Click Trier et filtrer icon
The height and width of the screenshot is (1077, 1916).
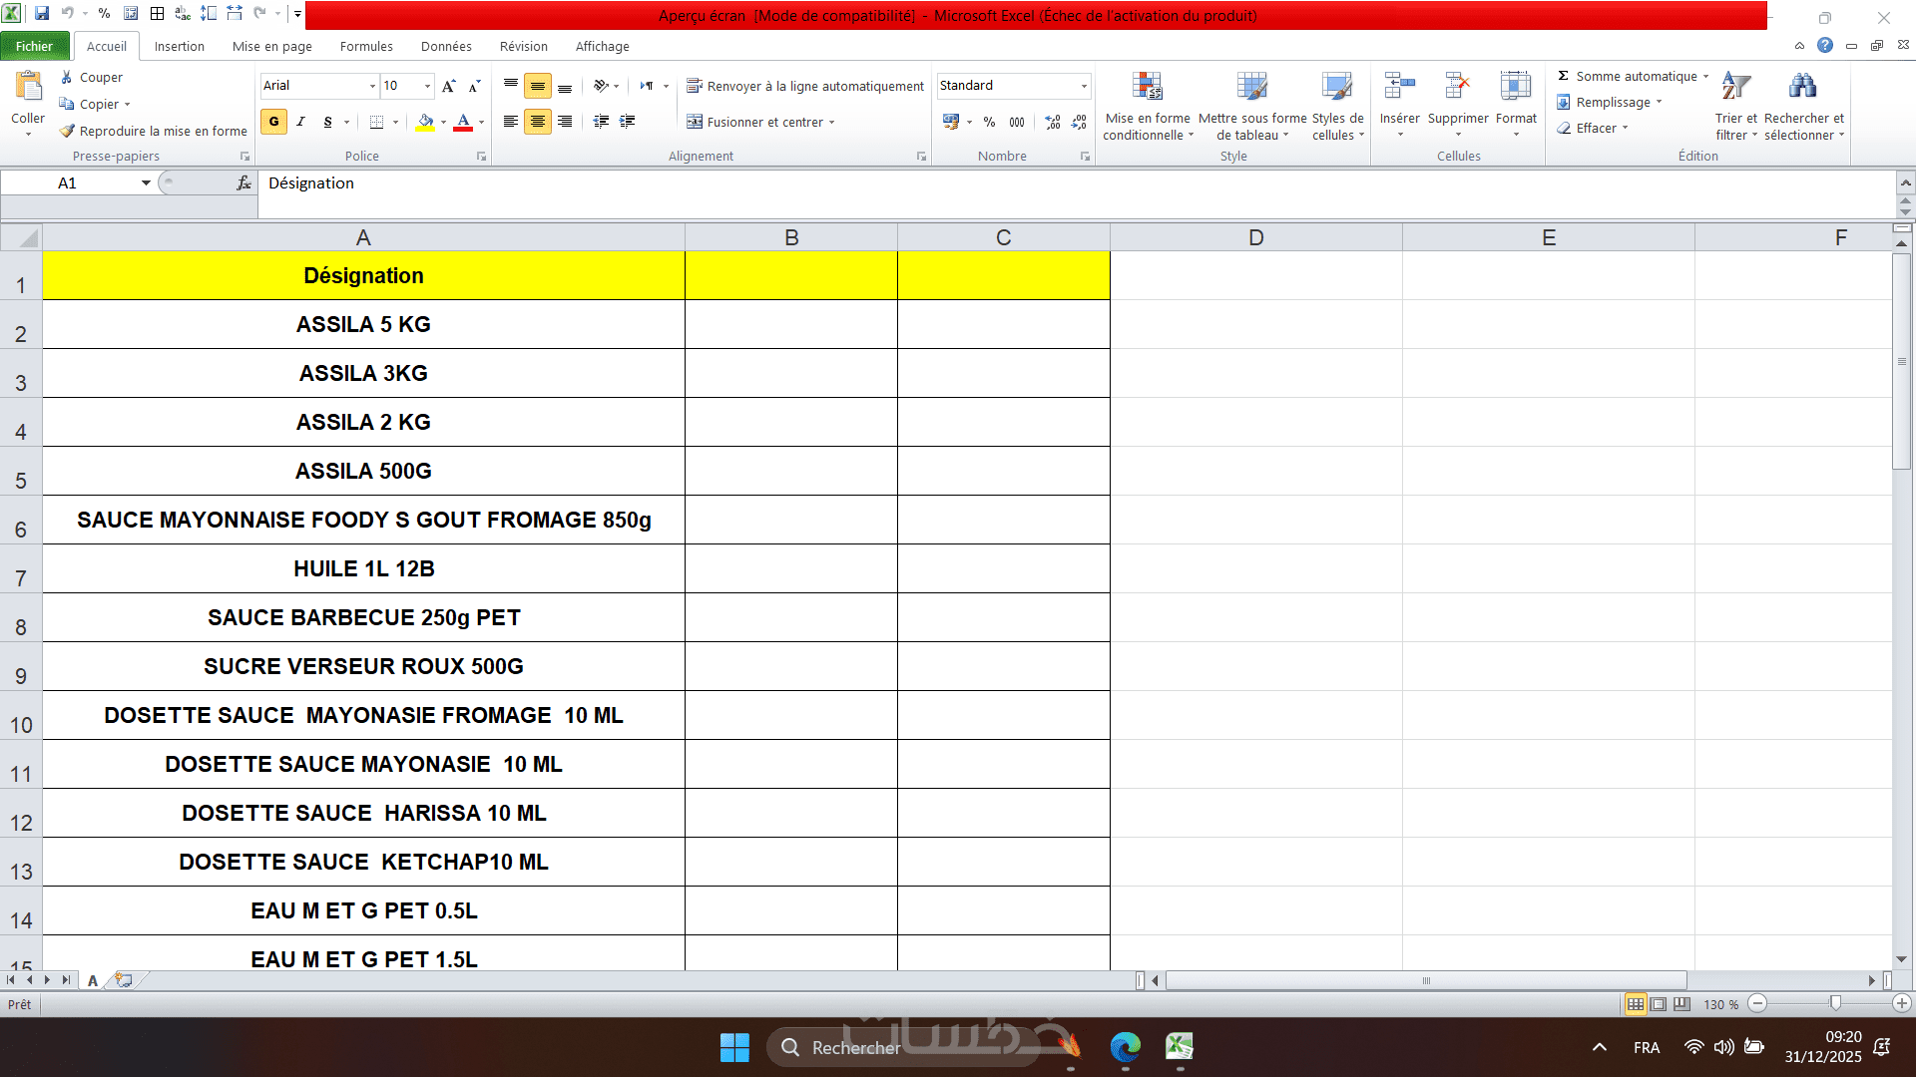(1735, 88)
